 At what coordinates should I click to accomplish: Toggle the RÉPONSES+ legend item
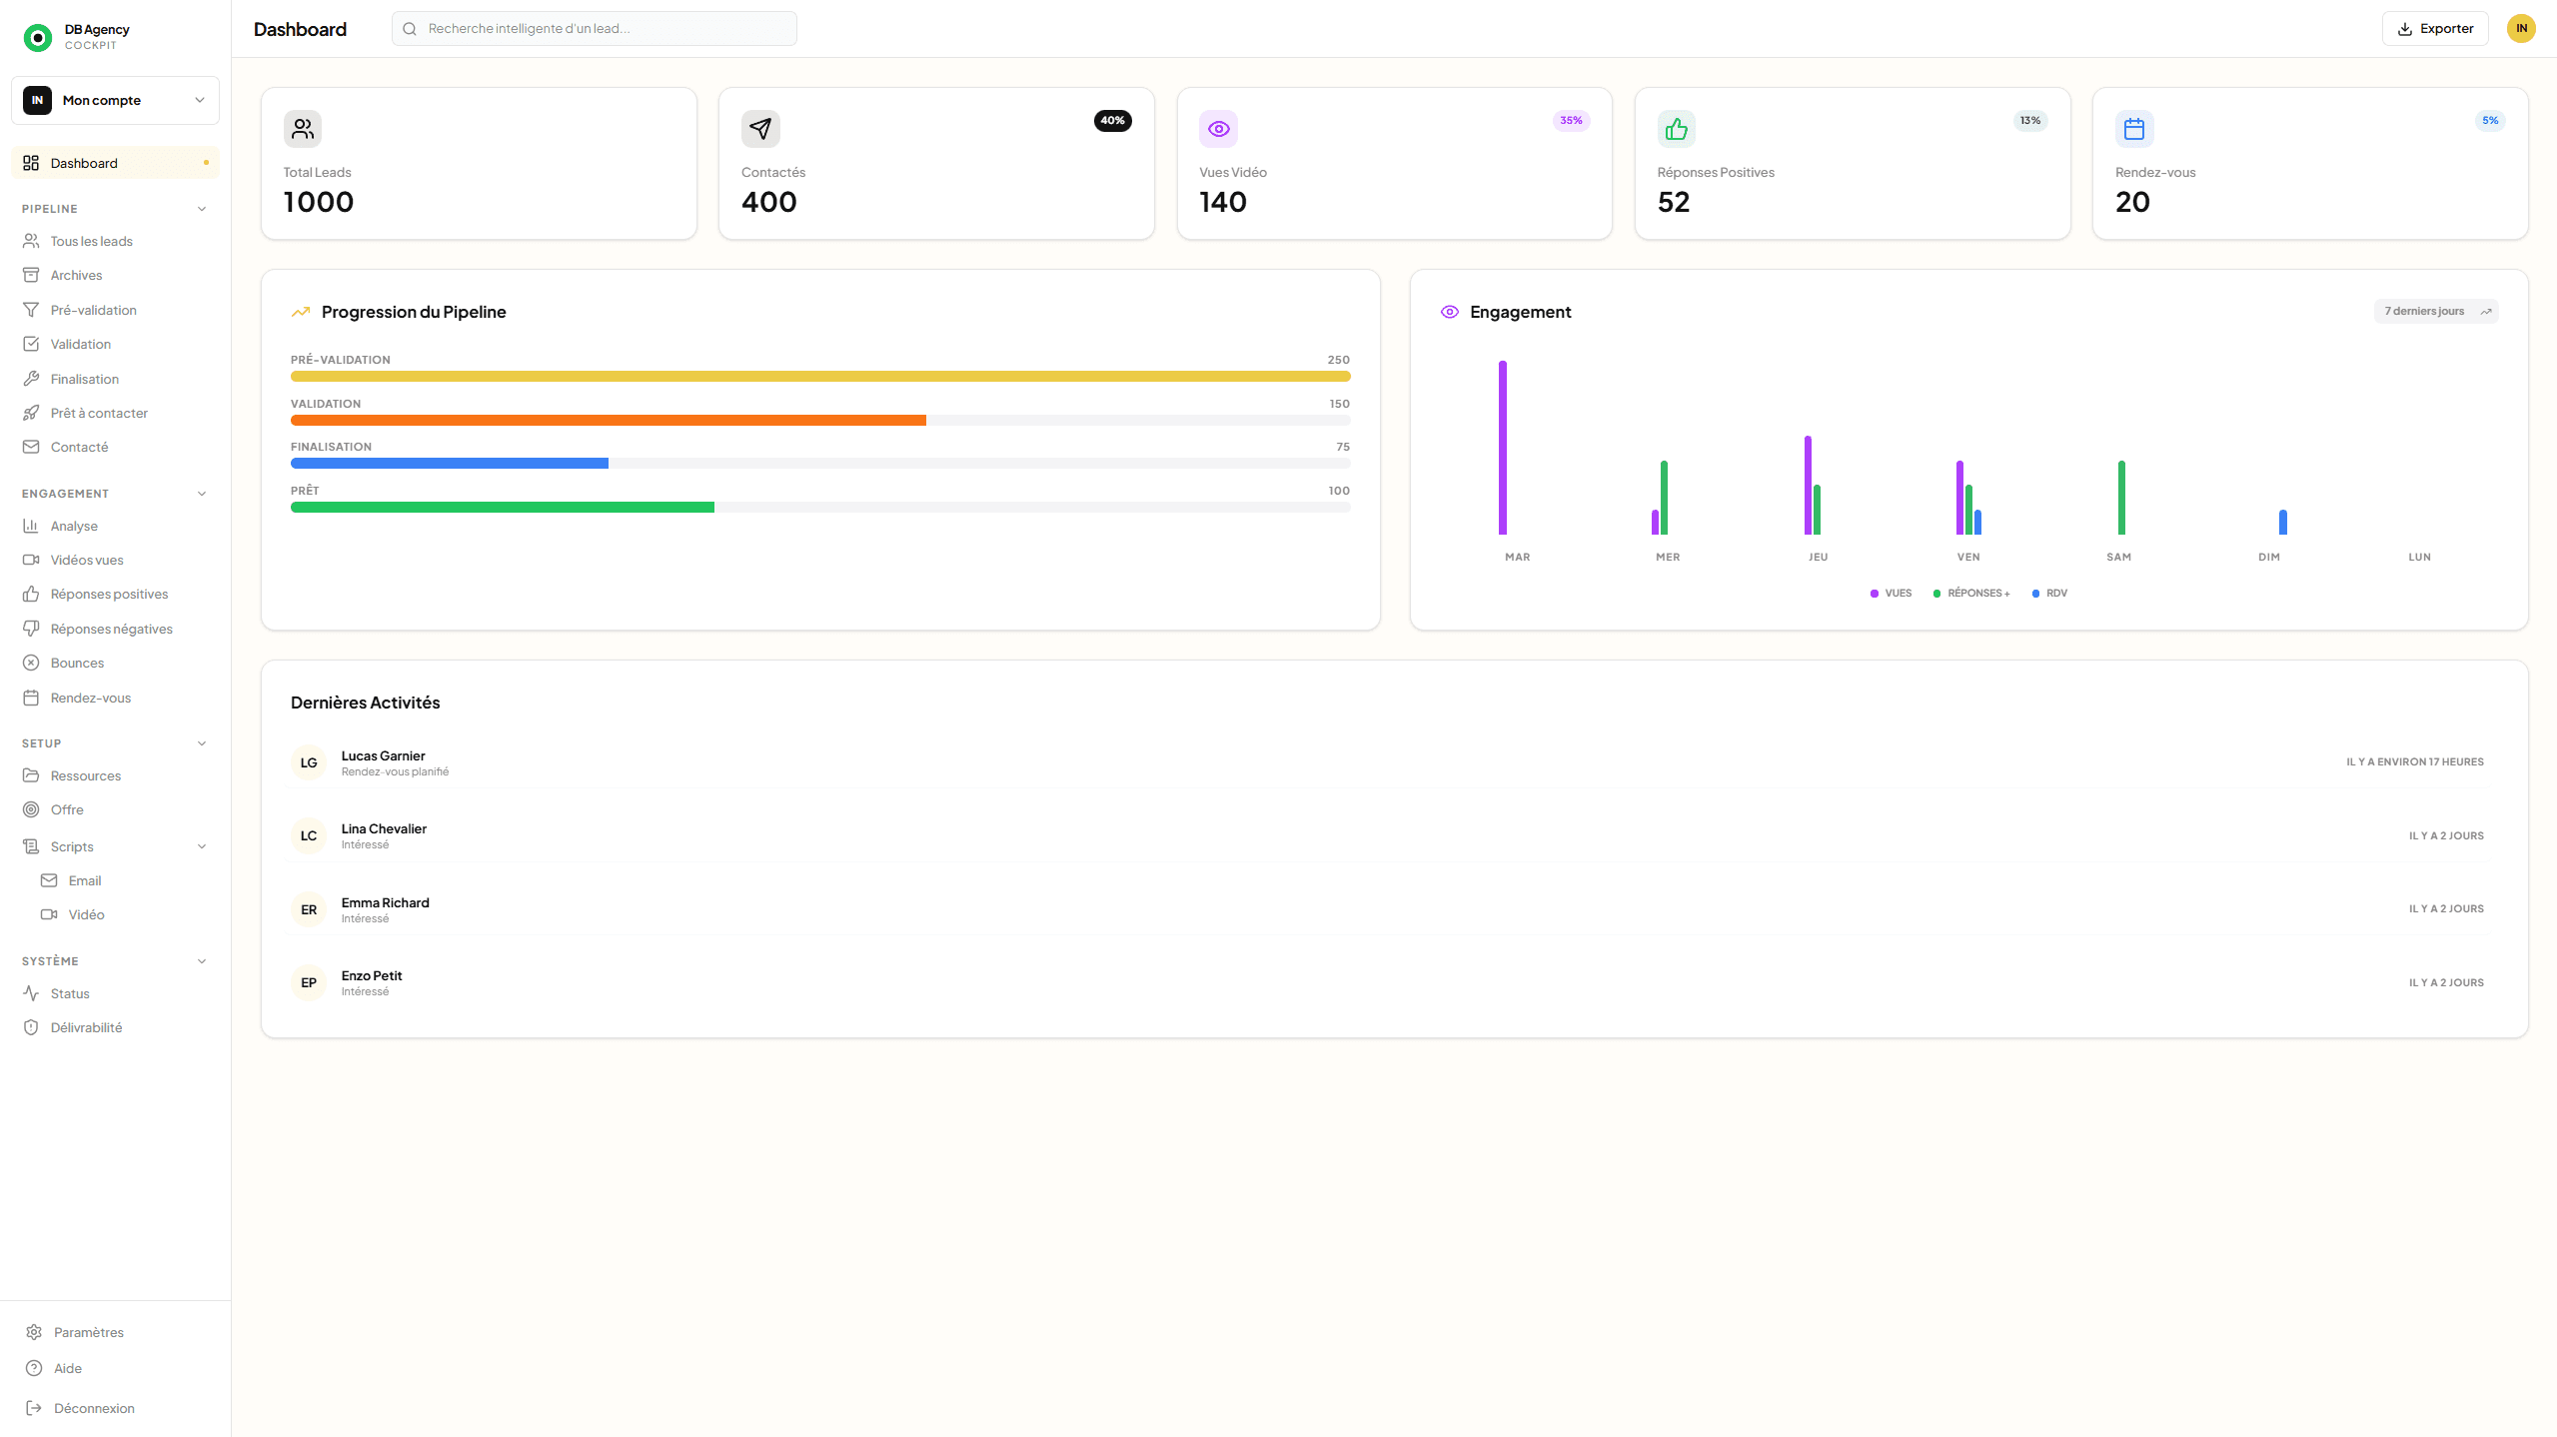1970,593
